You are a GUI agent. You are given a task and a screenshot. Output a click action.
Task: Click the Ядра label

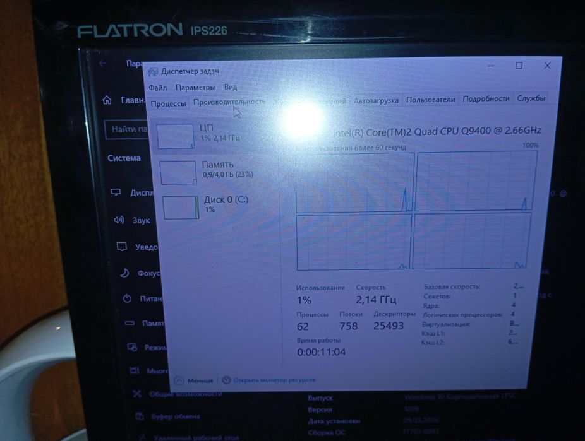point(431,306)
